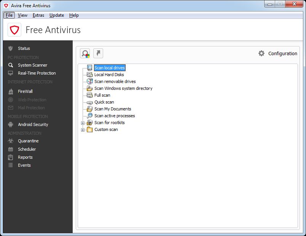306x236 pixels.
Task: Click the FireWall icon in sidebar
Action: coord(11,91)
